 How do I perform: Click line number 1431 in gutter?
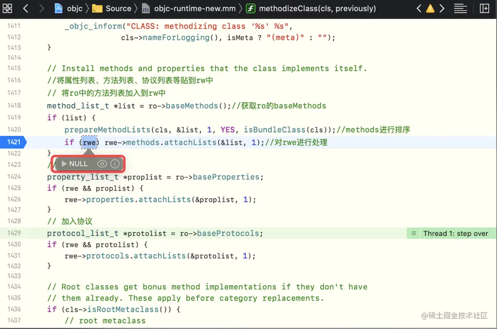(14, 256)
